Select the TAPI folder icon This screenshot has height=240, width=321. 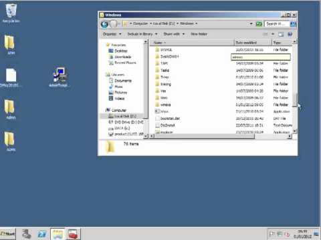(x=157, y=63)
